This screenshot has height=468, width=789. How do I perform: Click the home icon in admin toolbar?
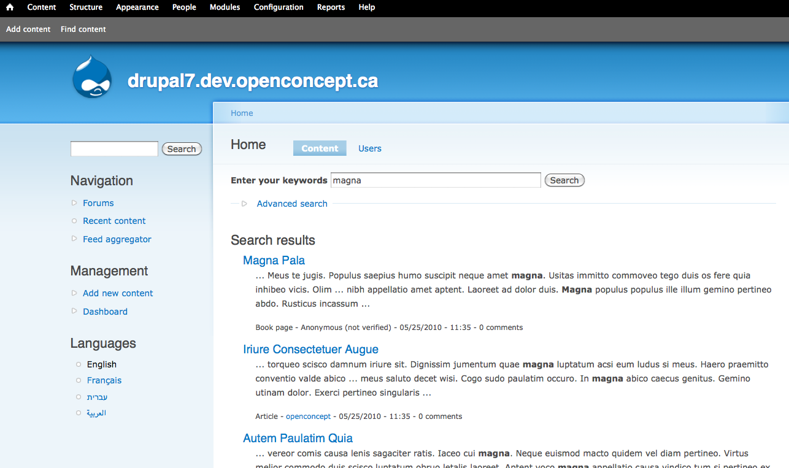point(10,7)
